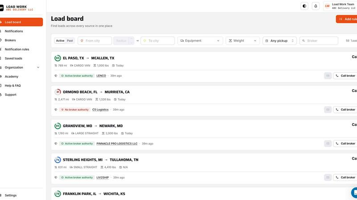This screenshot has width=357, height=200.
Task: Open Load board in sidebar
Action: [21, 22]
